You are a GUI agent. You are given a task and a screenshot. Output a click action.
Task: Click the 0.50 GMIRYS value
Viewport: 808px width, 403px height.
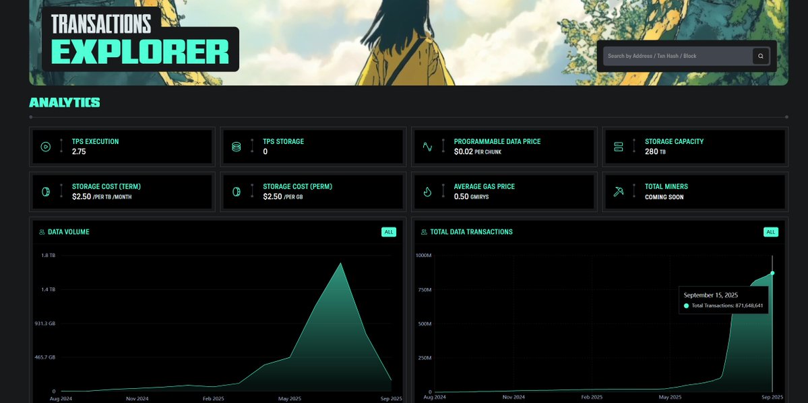[x=472, y=196]
